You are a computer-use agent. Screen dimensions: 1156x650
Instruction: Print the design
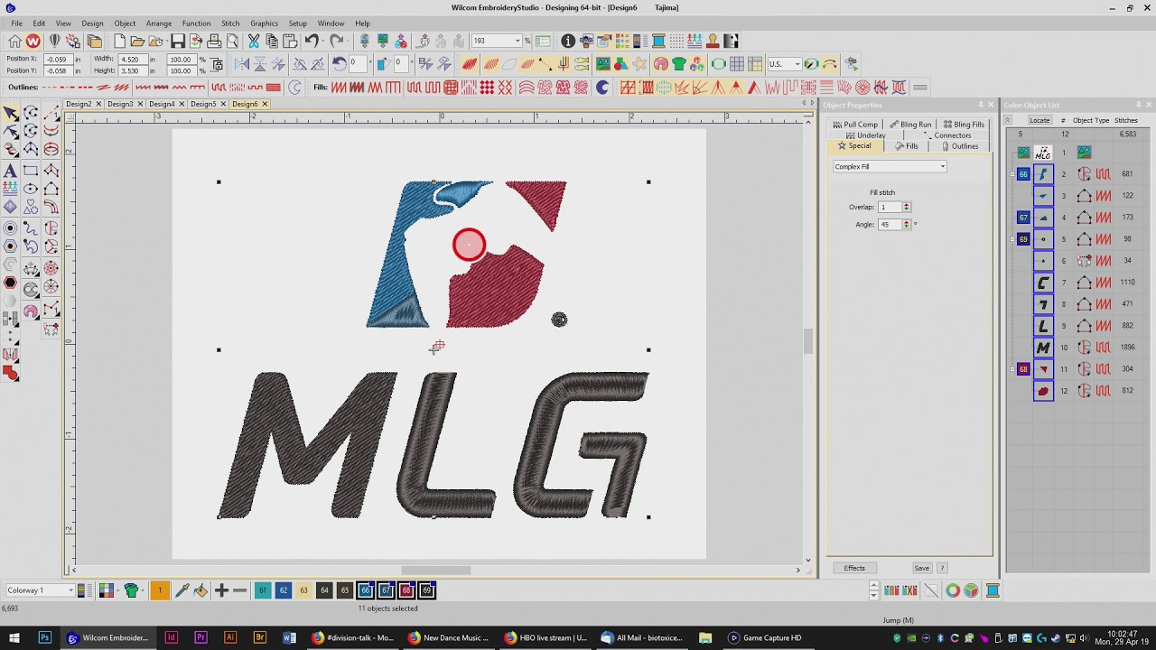click(x=214, y=41)
